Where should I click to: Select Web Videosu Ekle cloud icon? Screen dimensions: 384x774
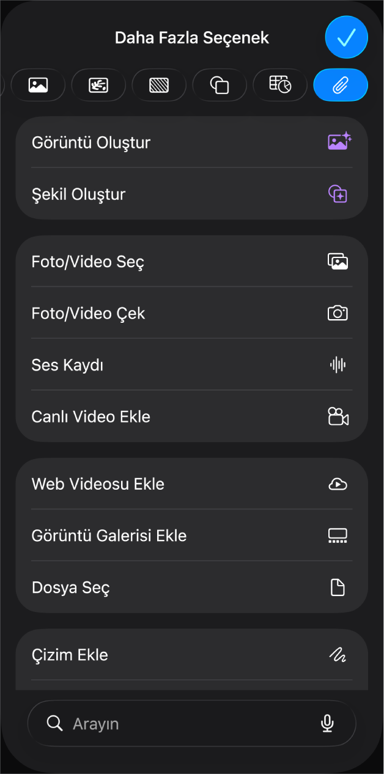[338, 484]
